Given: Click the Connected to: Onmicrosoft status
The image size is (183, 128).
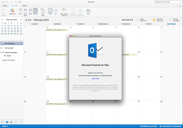Looking at the screenshot, I should (170, 126).
